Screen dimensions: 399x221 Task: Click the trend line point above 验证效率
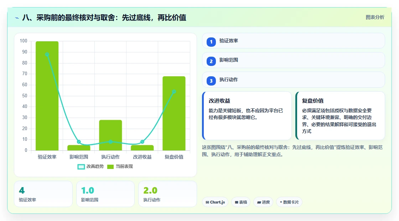[47, 55]
